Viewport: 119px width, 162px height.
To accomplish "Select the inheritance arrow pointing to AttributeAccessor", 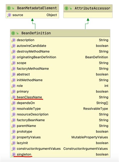I will (87, 24).
